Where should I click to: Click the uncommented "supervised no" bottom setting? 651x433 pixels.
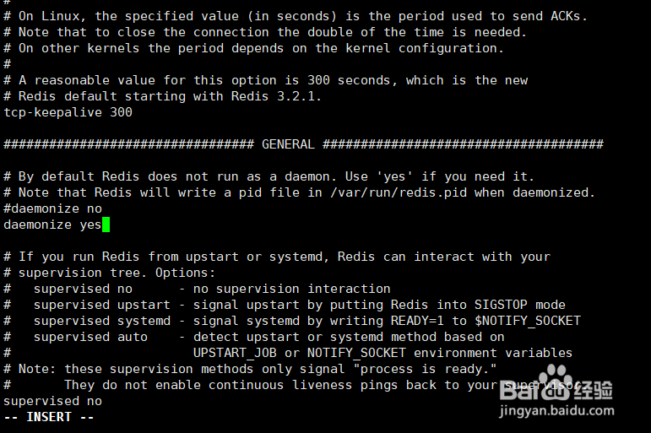click(52, 401)
